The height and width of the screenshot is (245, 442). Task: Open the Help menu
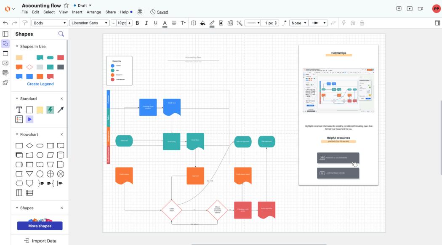pos(124,12)
